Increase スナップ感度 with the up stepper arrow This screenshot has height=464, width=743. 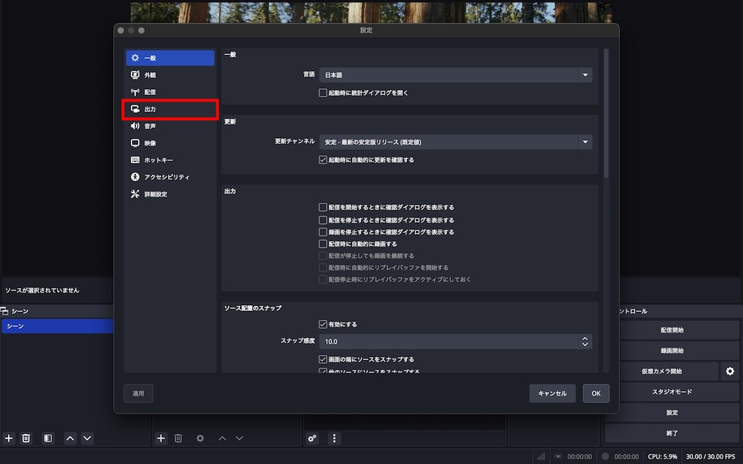pyautogui.click(x=585, y=339)
